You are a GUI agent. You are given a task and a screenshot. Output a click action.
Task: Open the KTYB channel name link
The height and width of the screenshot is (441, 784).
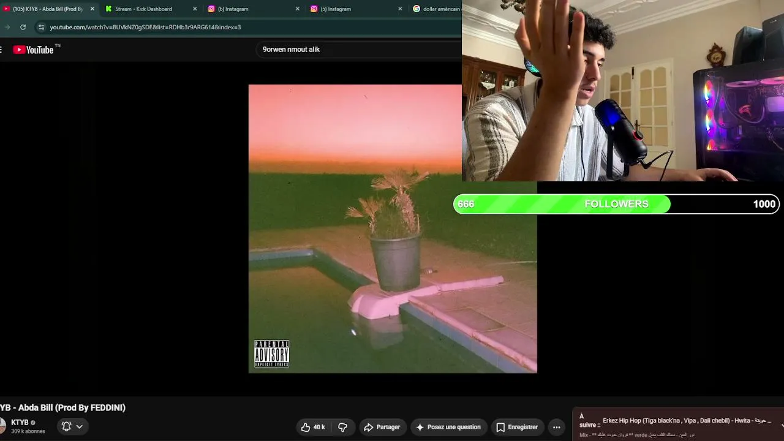pos(20,423)
